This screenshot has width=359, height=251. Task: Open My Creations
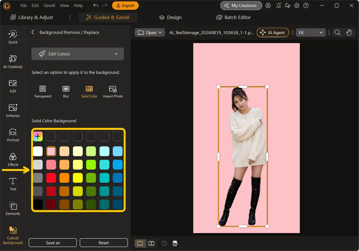tap(241, 5)
